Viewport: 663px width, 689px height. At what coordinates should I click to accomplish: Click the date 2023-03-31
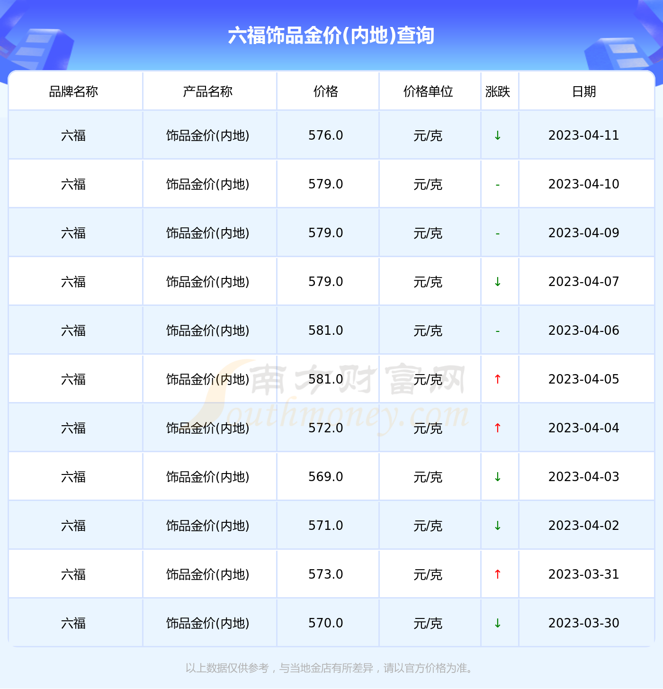point(584,574)
